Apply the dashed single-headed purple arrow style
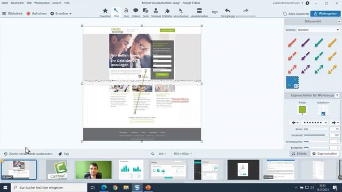Screen dimensions: 342x192 coord(305,56)
